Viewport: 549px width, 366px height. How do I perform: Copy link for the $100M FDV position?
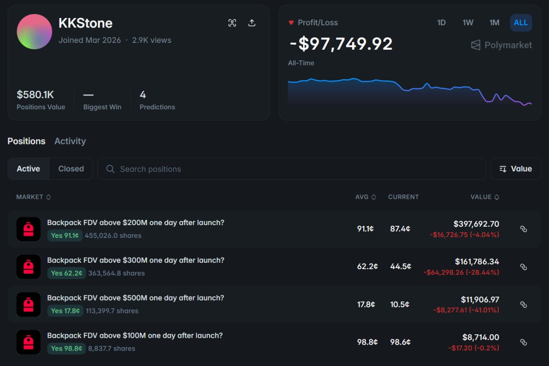pos(523,342)
